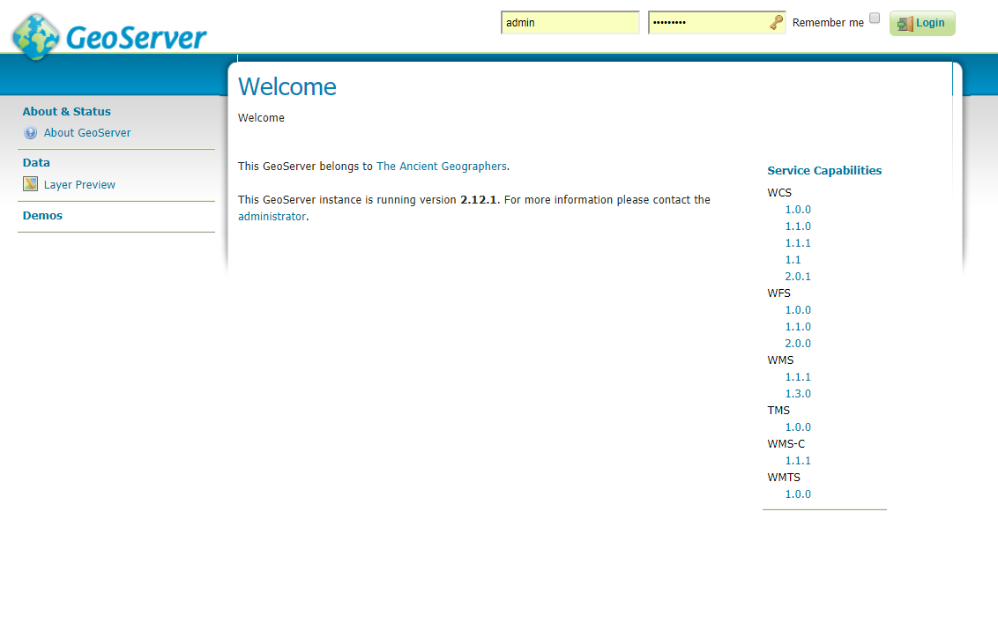Click the administrator contact link

[x=272, y=216]
